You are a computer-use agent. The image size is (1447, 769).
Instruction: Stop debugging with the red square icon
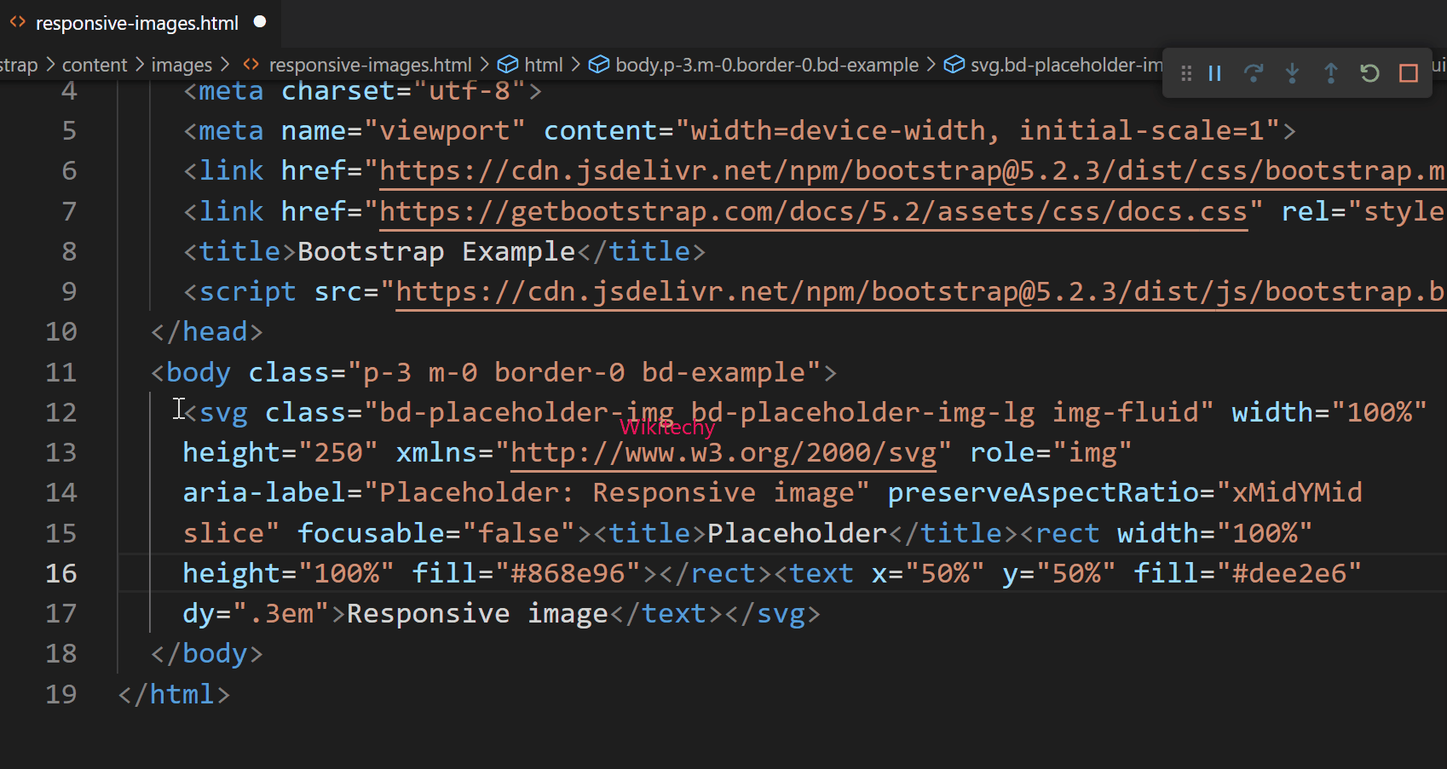(1408, 73)
